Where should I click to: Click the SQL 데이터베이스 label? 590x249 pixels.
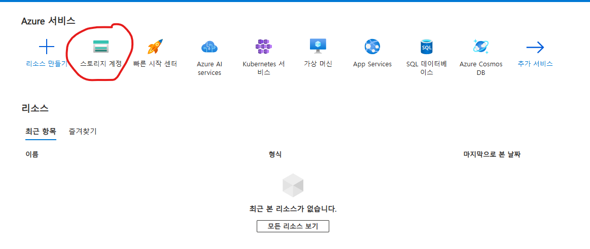point(426,68)
